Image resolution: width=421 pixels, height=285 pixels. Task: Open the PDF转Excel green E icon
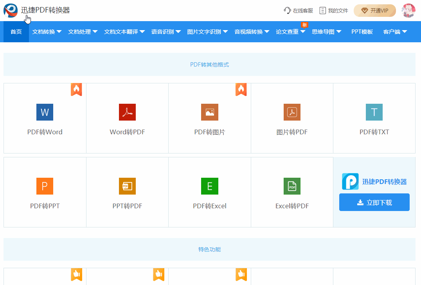click(x=210, y=186)
